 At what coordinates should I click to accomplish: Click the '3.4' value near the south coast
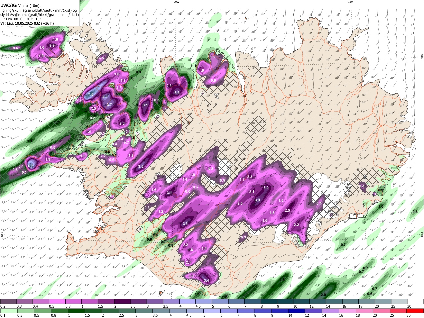207,281
